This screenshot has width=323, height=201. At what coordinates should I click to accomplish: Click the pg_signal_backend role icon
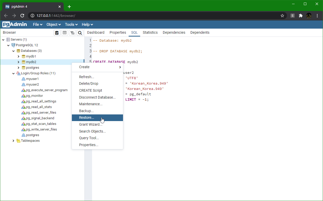point(24,118)
